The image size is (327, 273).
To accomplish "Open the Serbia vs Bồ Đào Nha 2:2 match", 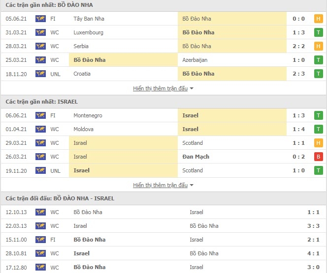I will pos(163,46).
